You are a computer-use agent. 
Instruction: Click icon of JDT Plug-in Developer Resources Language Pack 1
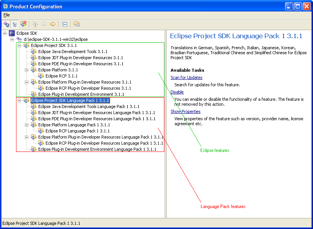34,113
